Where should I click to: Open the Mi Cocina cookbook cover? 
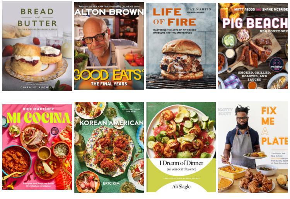37,147
